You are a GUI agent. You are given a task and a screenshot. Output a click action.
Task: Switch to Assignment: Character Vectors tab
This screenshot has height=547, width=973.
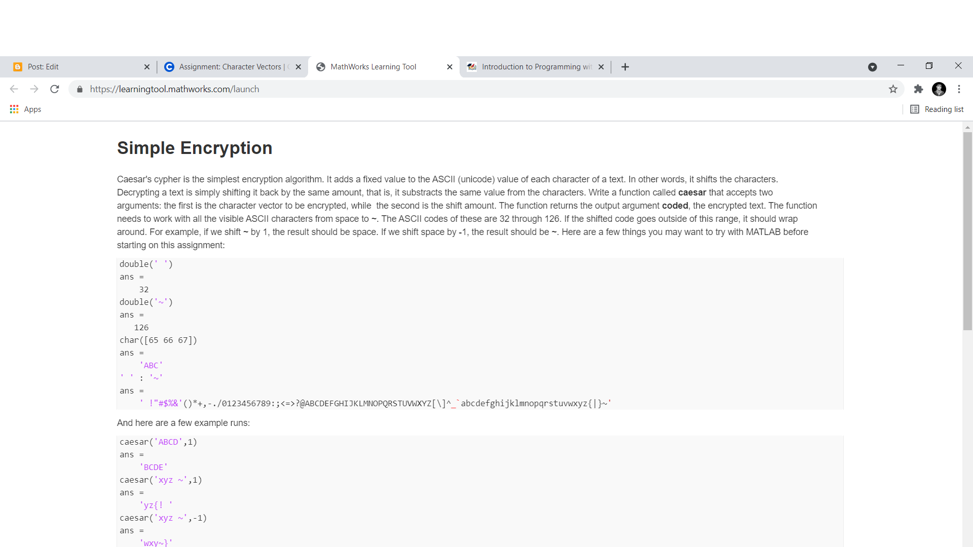pyautogui.click(x=231, y=67)
